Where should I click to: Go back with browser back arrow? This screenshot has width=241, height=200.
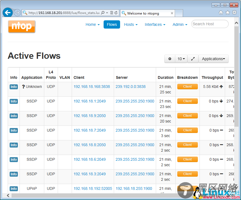point(7,13)
